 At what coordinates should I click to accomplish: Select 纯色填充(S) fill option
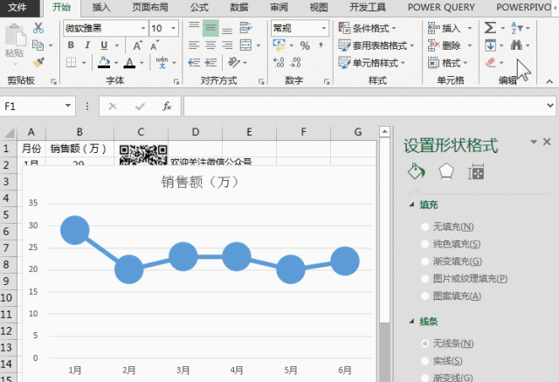click(x=451, y=244)
